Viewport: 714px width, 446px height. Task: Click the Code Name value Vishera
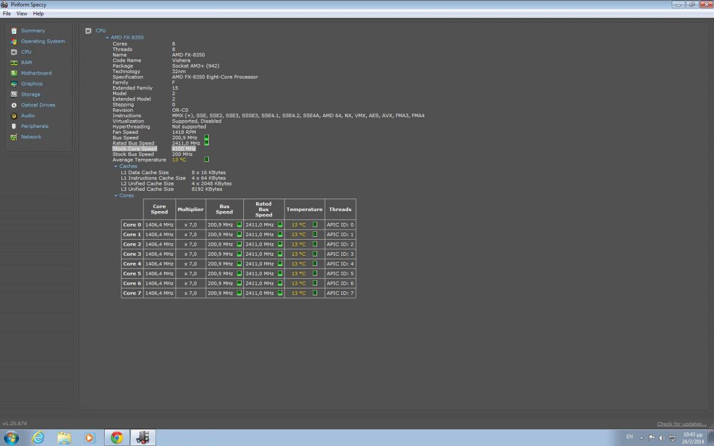pos(181,60)
